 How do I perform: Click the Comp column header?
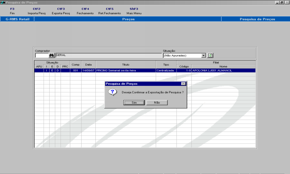pos(75,65)
